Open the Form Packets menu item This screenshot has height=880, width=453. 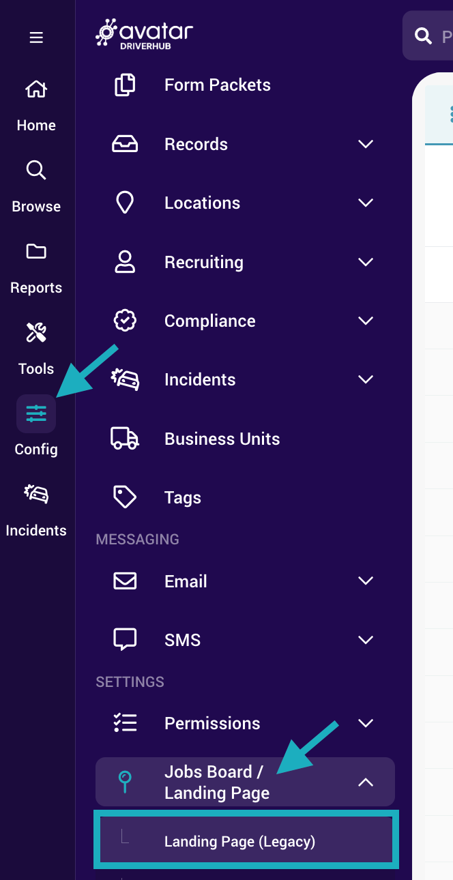217,85
